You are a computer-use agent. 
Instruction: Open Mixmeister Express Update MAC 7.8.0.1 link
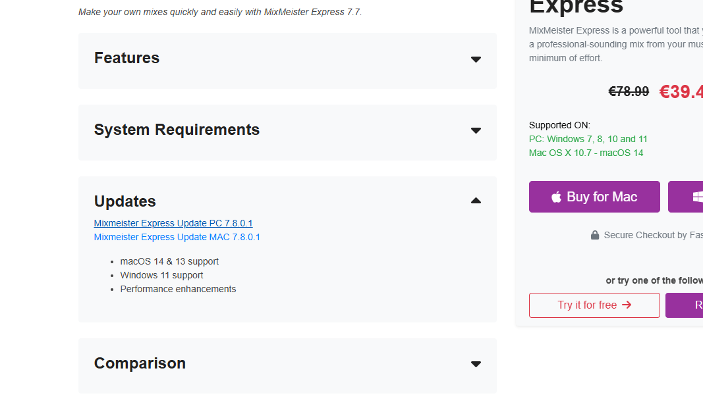click(x=177, y=237)
